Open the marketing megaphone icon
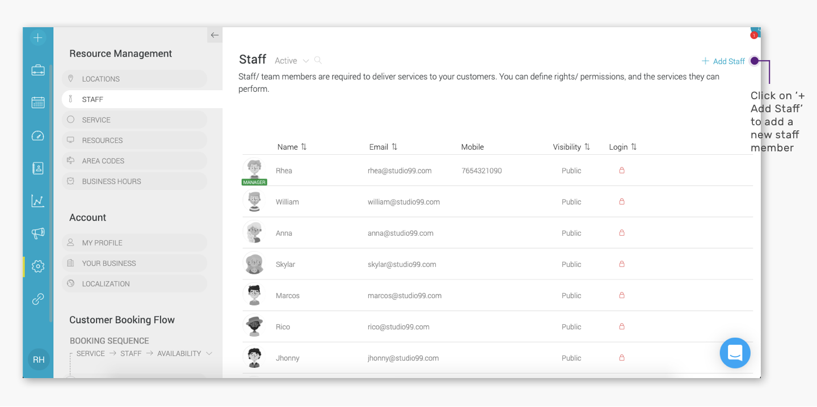Screen dimensions: 817x407 coord(38,233)
